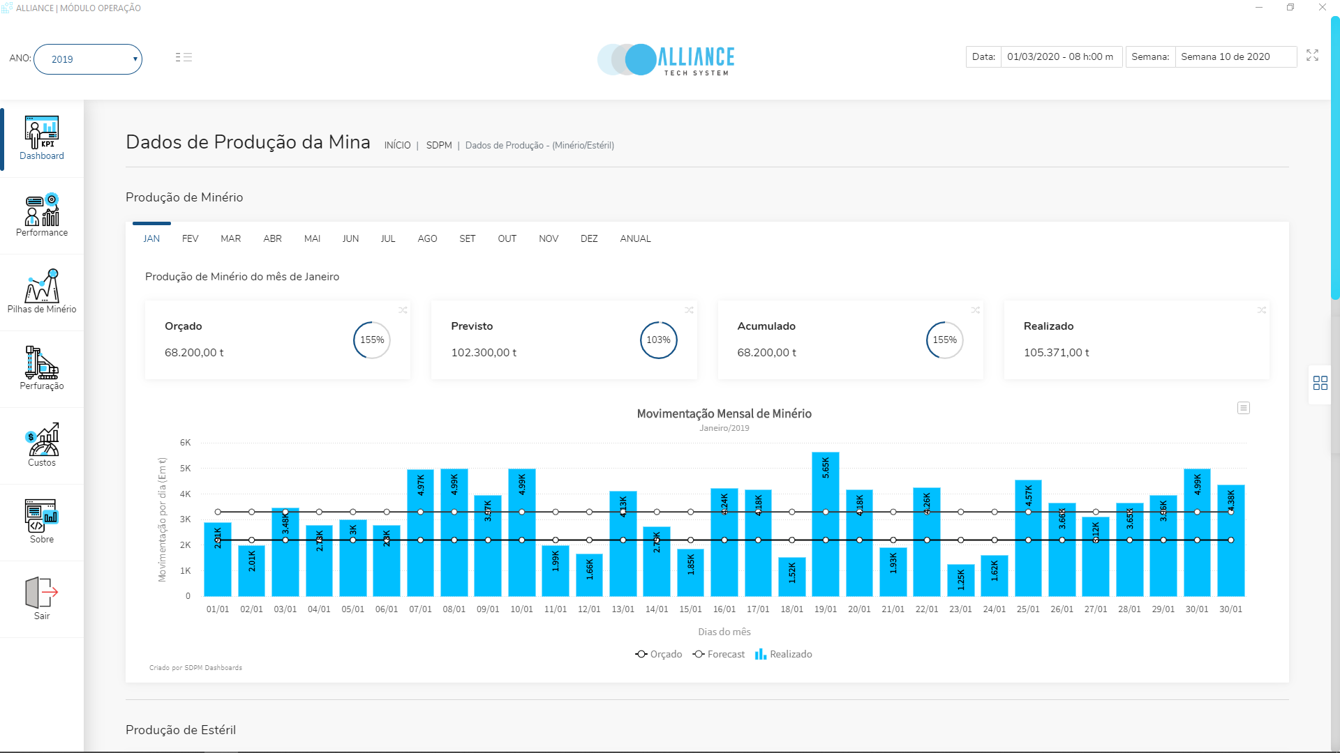Toggle Realizado series in chart legend
The image size is (1340, 753).
[x=783, y=654]
